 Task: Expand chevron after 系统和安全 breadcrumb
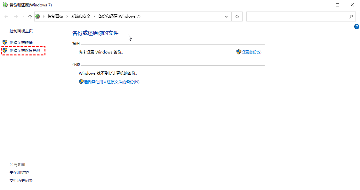click(x=94, y=16)
